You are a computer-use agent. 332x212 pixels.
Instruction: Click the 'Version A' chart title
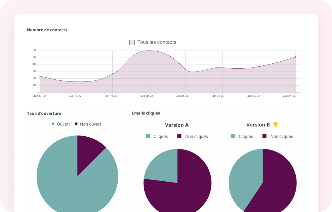click(x=177, y=125)
